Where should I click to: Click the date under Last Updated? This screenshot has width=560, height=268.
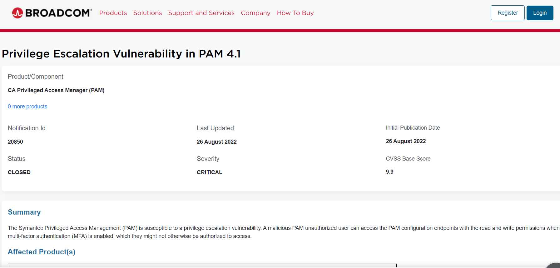pos(217,142)
